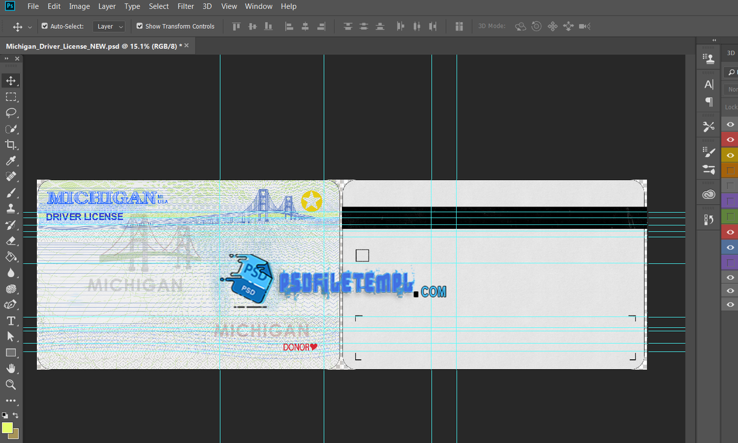Image resolution: width=738 pixels, height=443 pixels.
Task: Close the Michigan_Driver_License_NEW.psd tab
Action: click(186, 46)
